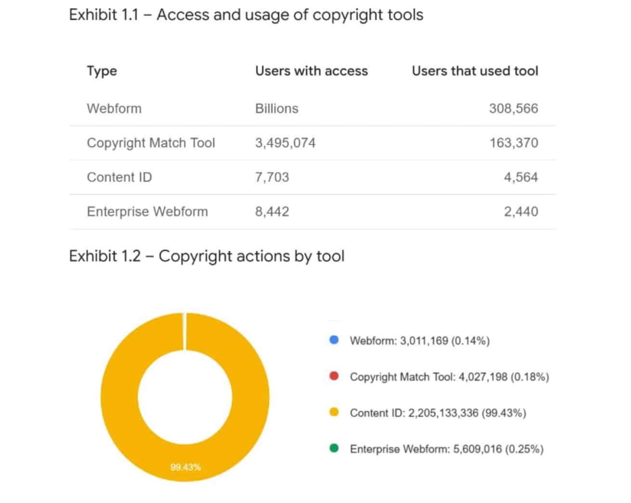The image size is (631, 503).
Task: Select the Webform legend entry text
Action: coord(420,341)
